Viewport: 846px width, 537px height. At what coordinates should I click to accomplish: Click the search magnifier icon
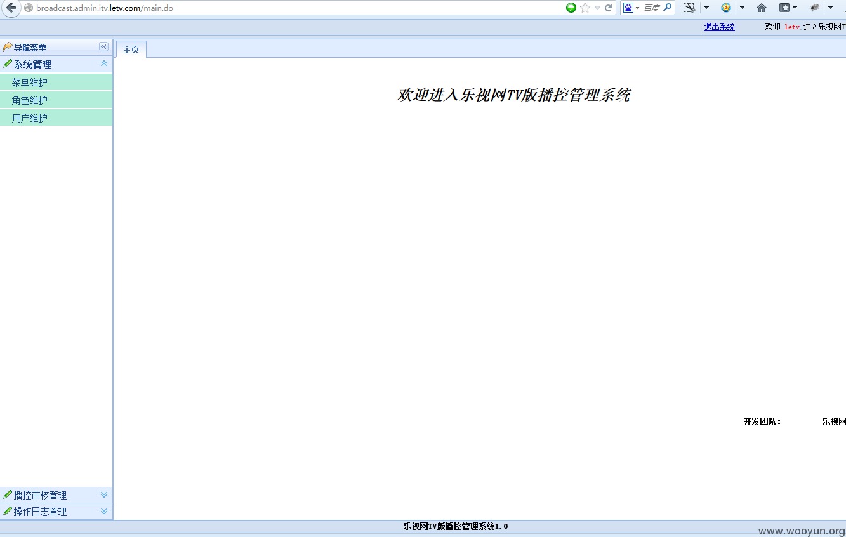point(668,8)
